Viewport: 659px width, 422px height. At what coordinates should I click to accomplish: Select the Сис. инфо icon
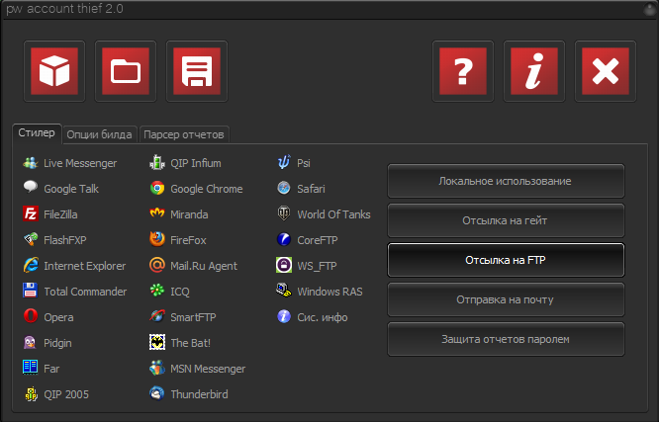[284, 316]
